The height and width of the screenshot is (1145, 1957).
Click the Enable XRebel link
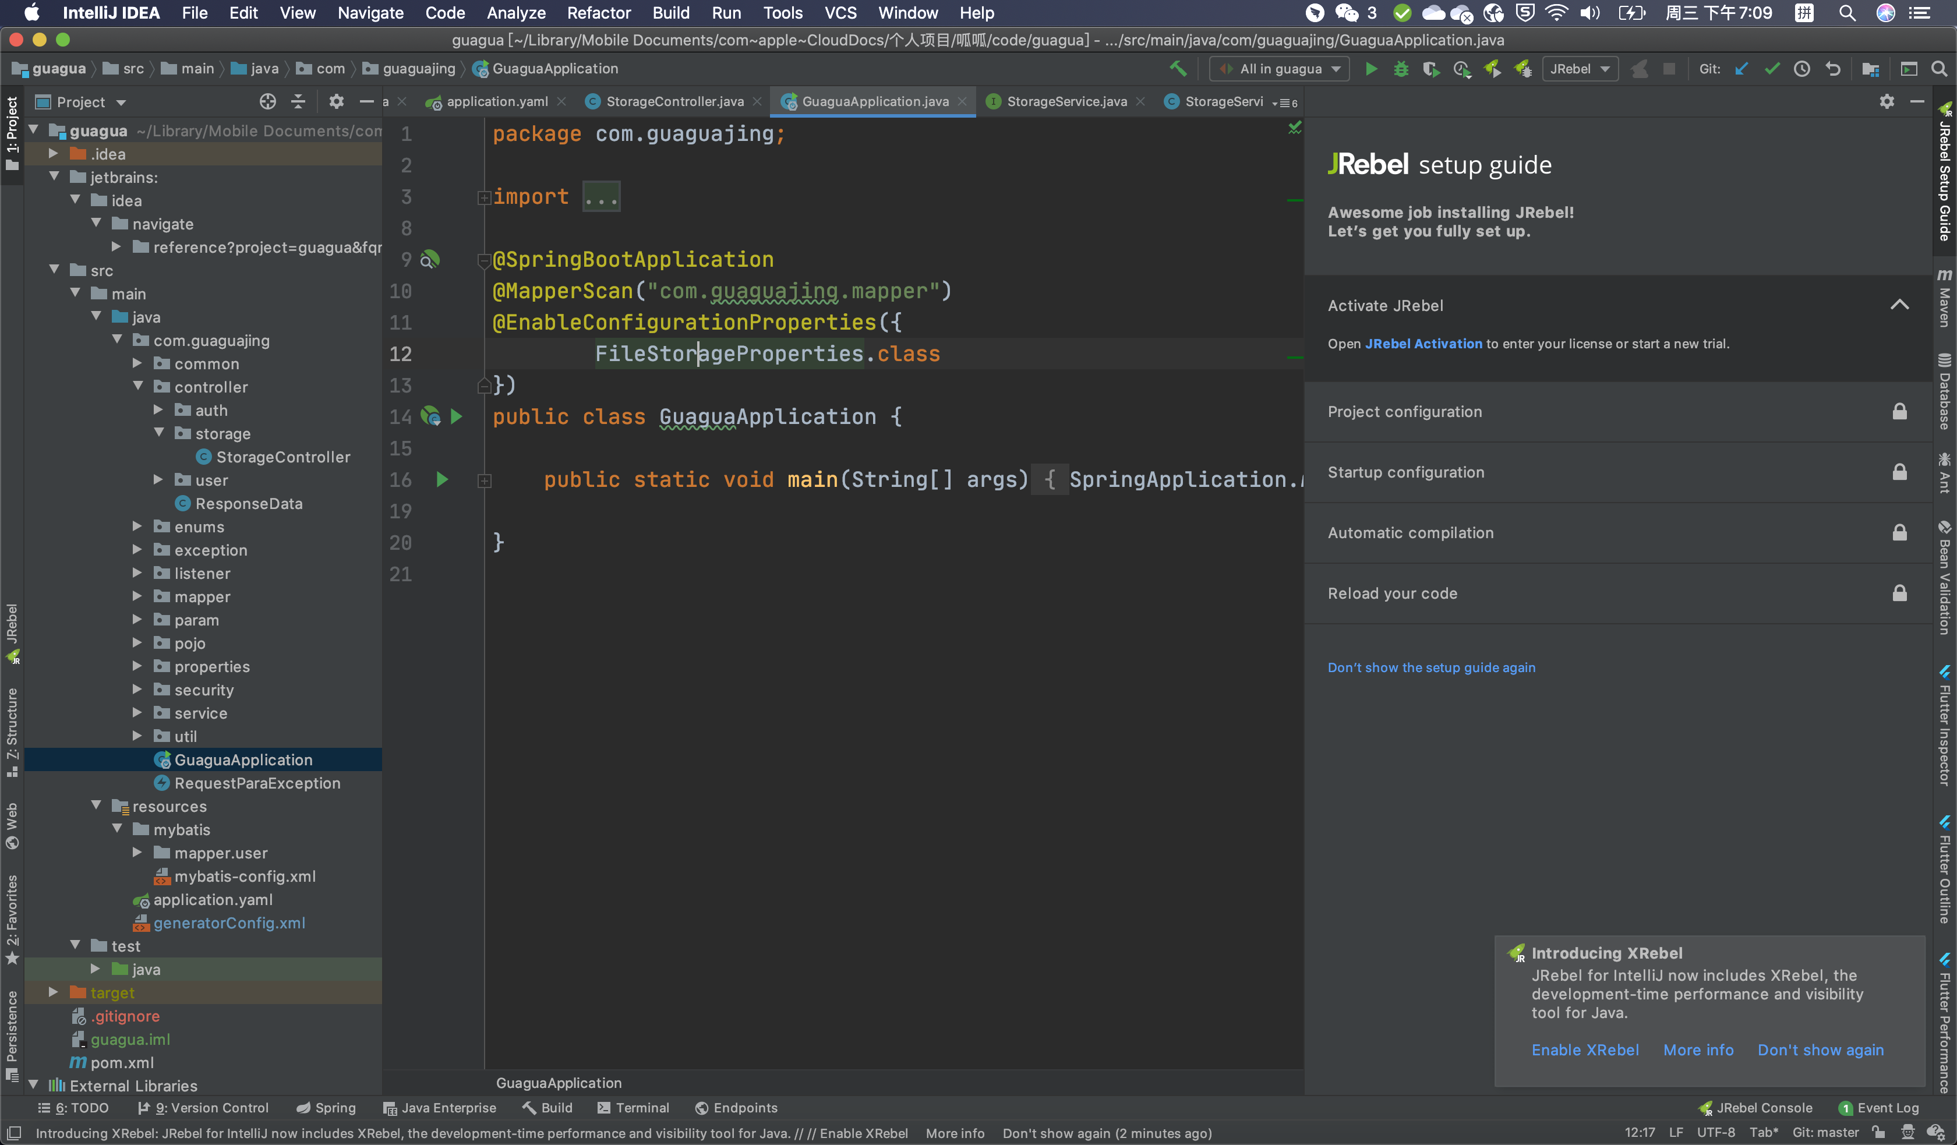pos(1584,1049)
